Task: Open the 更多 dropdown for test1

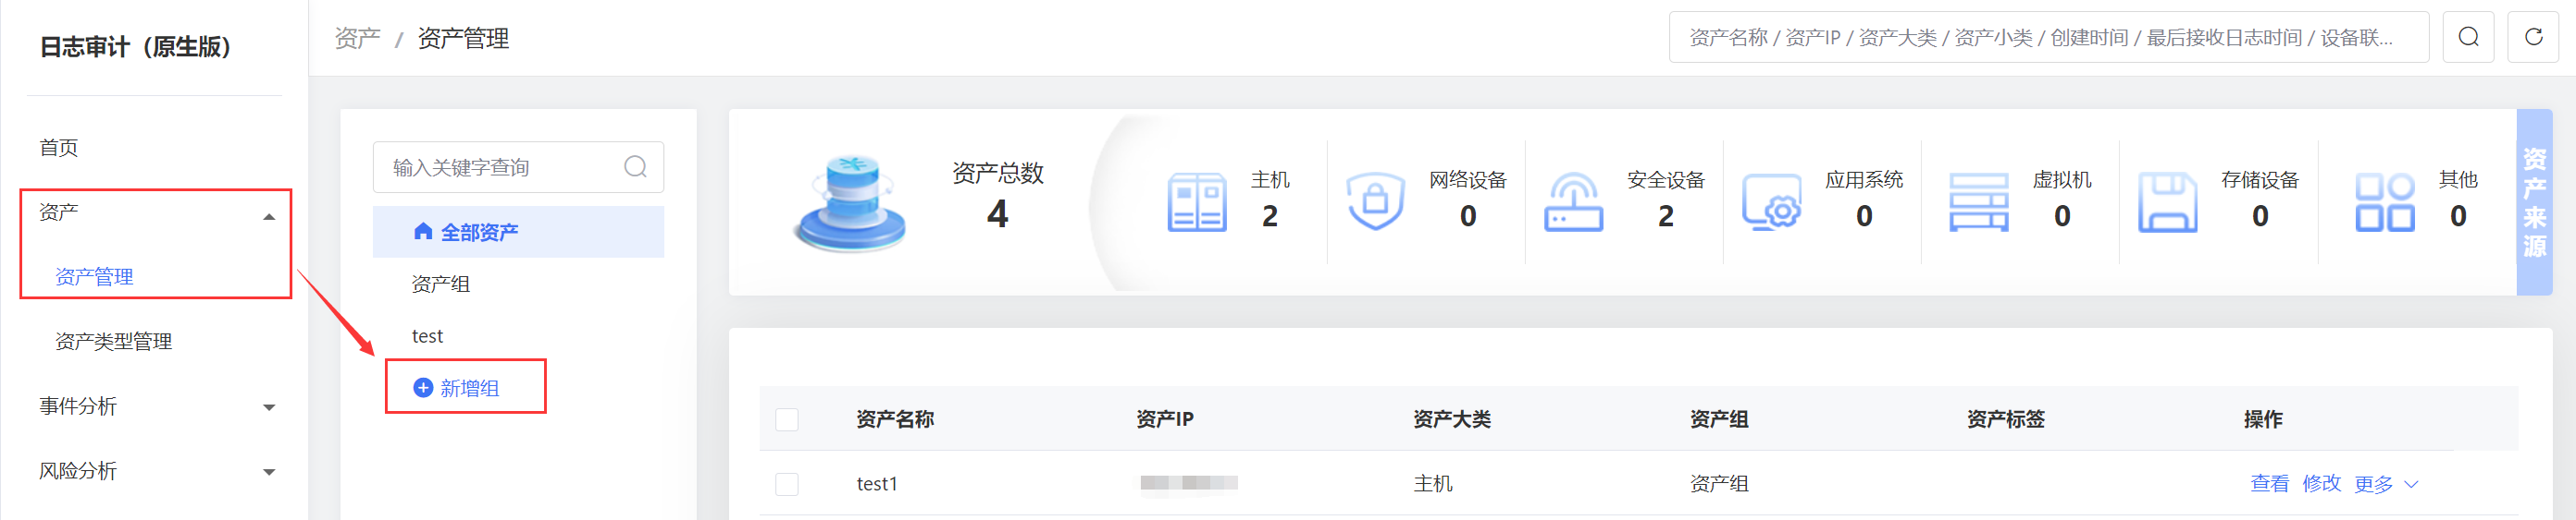Action: [2385, 484]
